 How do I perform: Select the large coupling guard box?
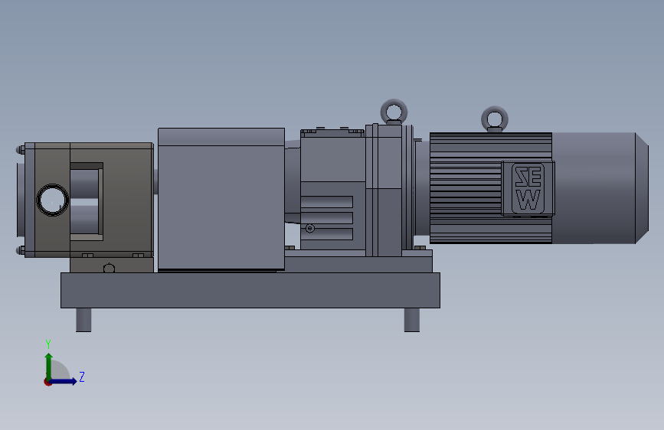point(221,199)
